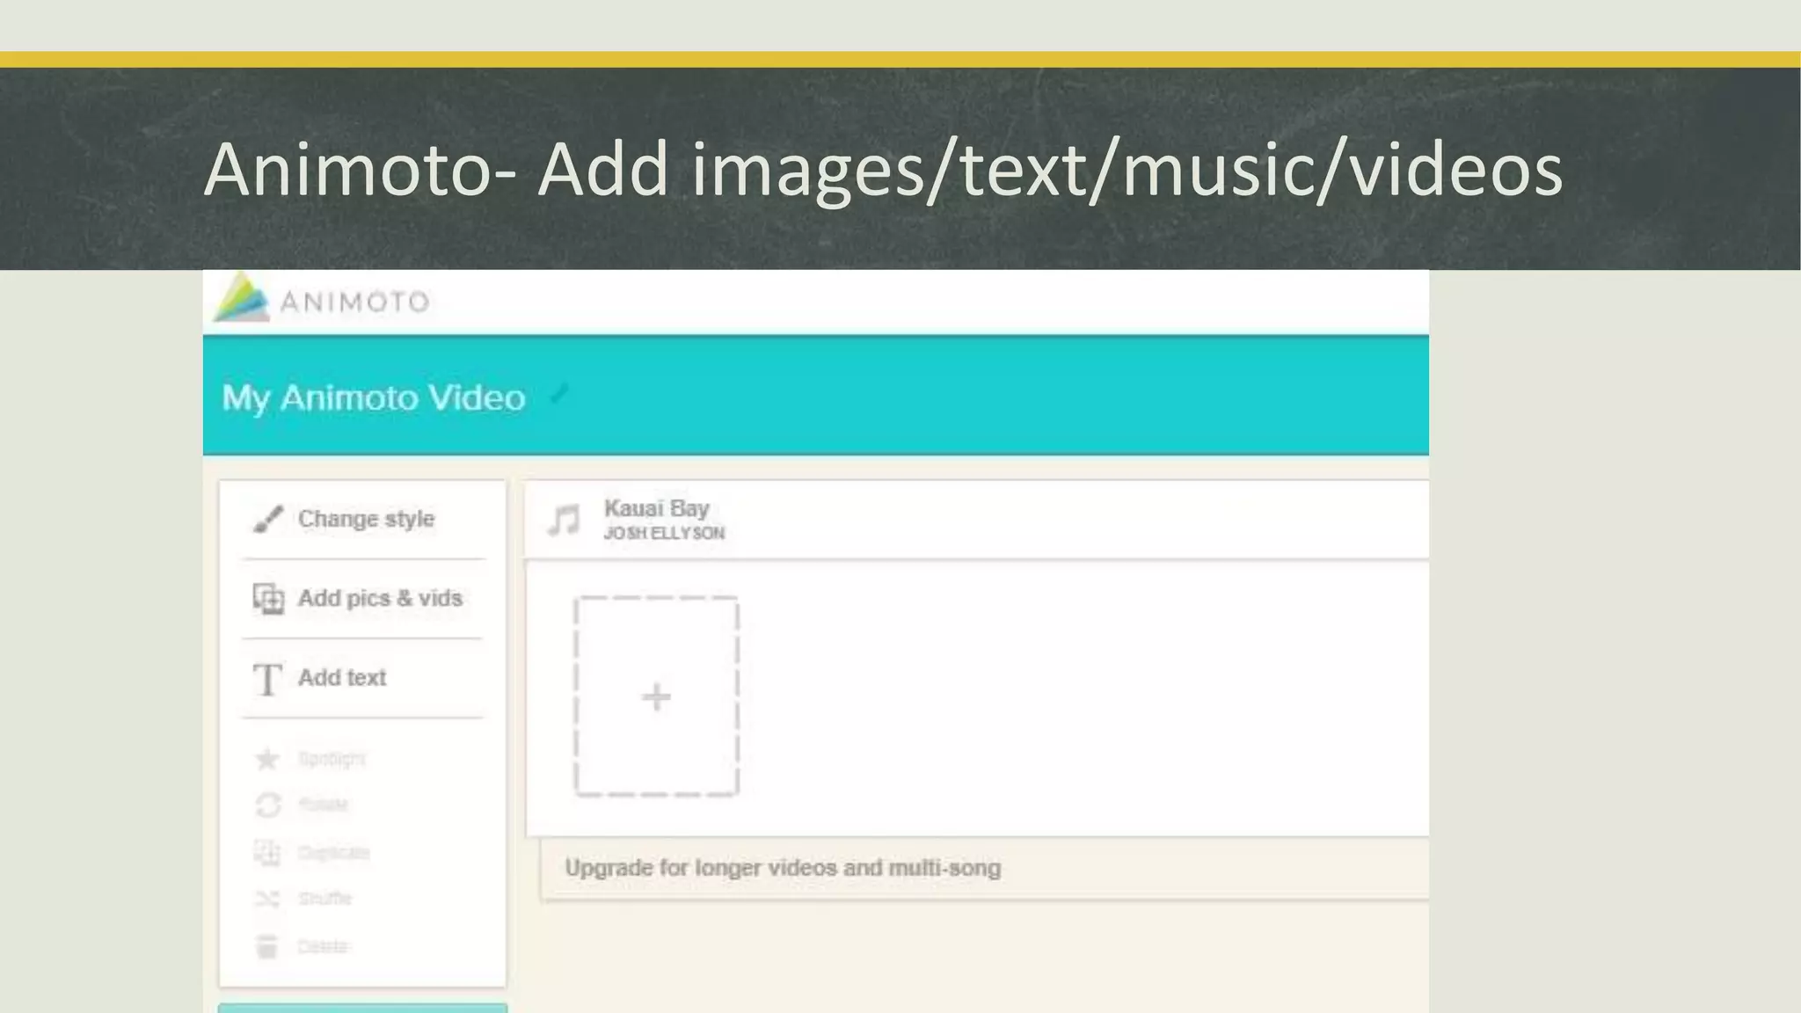Screen dimensions: 1801x1013
Task: Click the Rotate option
Action: [302, 805]
